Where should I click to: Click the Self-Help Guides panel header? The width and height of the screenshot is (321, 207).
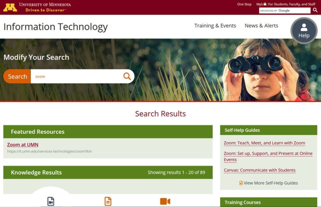tap(269, 130)
